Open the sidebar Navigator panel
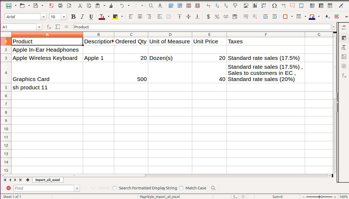Screen dimensions: 349x199 (x=344, y=66)
